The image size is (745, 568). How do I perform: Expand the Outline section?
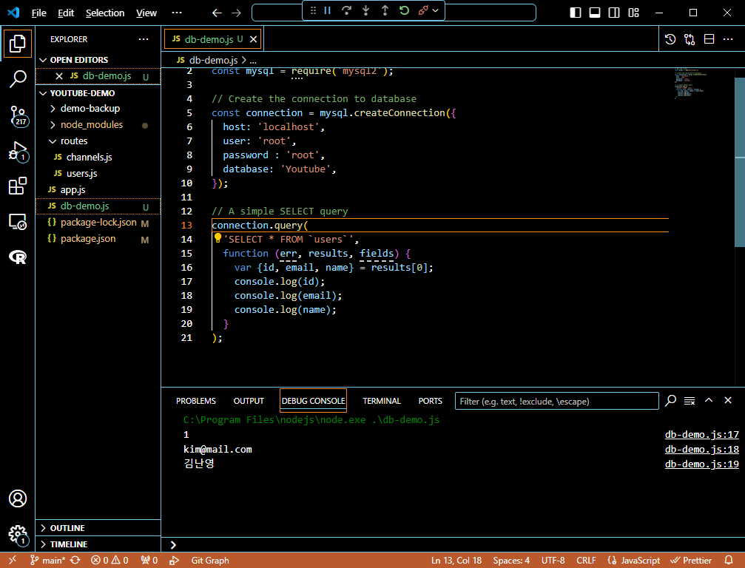point(98,528)
